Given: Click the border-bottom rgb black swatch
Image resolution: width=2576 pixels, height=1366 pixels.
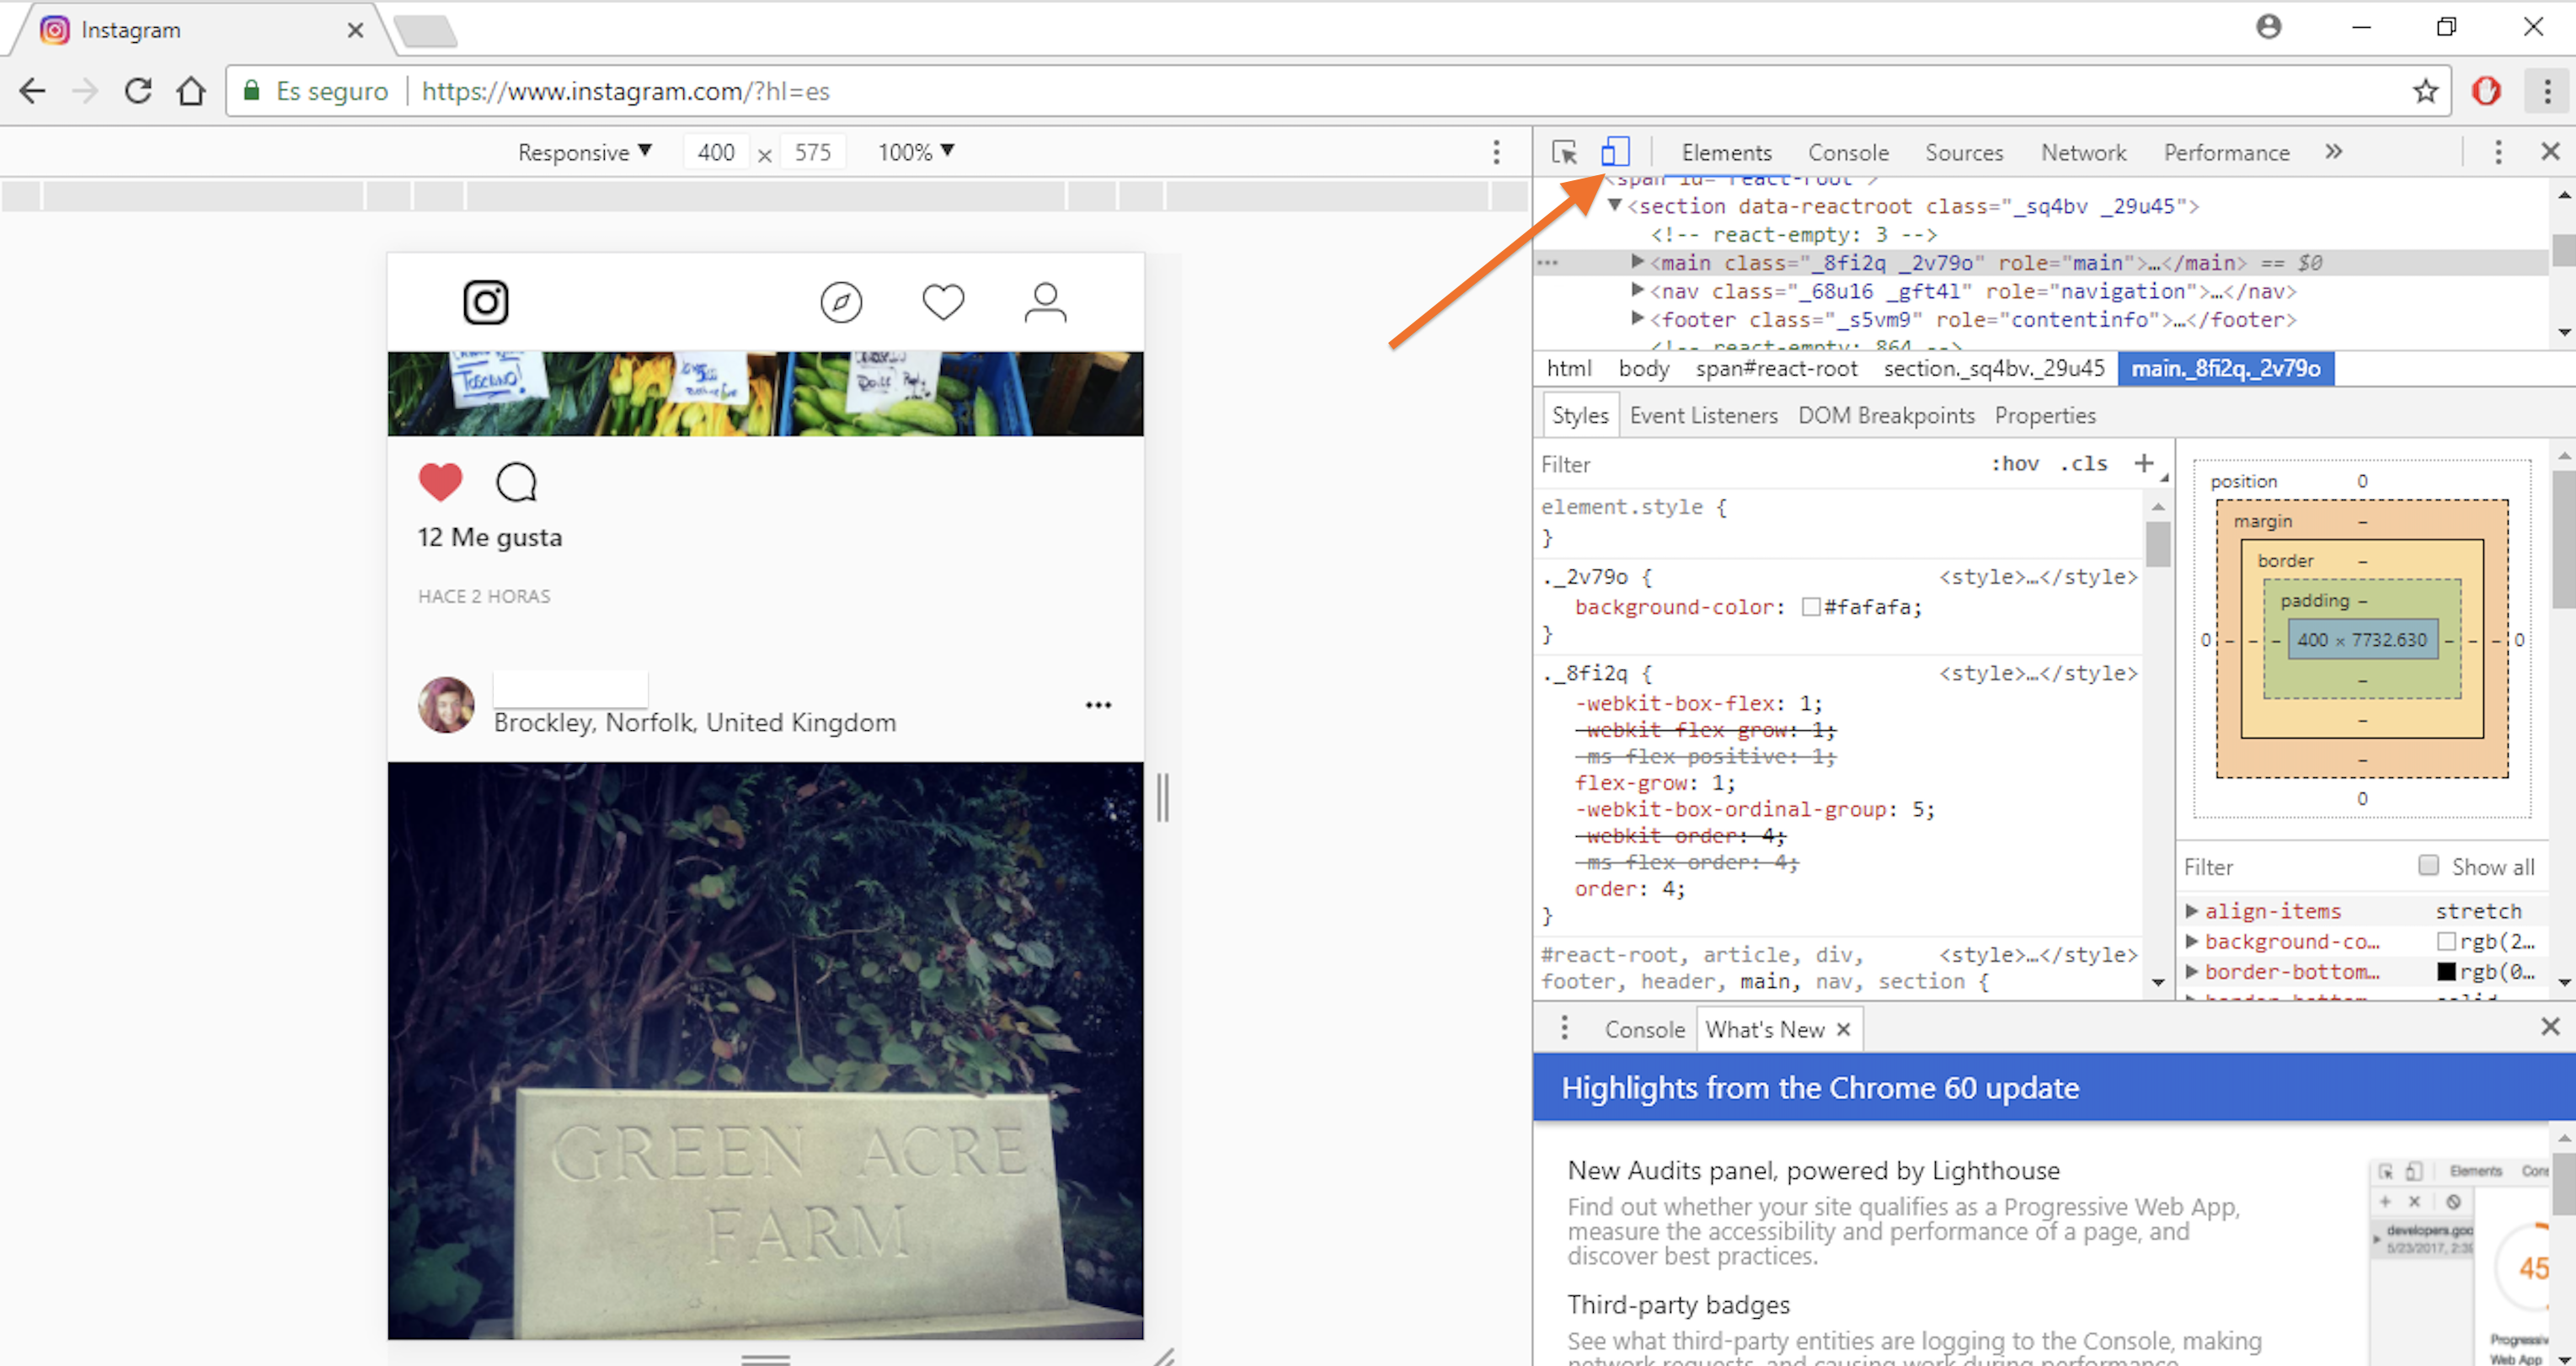Looking at the screenshot, I should [x=2446, y=971].
